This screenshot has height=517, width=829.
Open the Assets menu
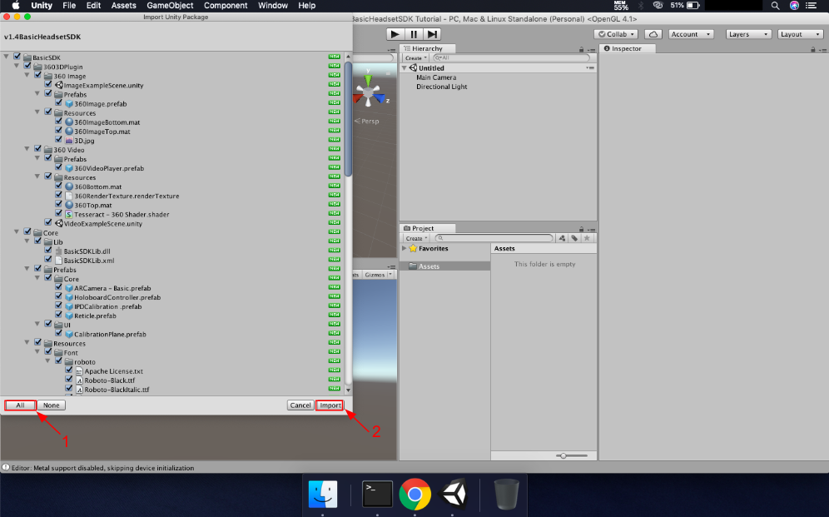124,5
